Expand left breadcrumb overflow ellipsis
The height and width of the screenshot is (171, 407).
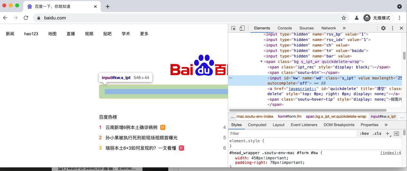coord(232,117)
